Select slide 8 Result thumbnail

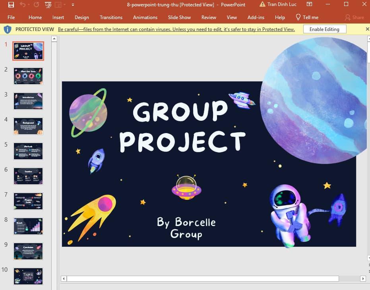pyautogui.click(x=28, y=226)
